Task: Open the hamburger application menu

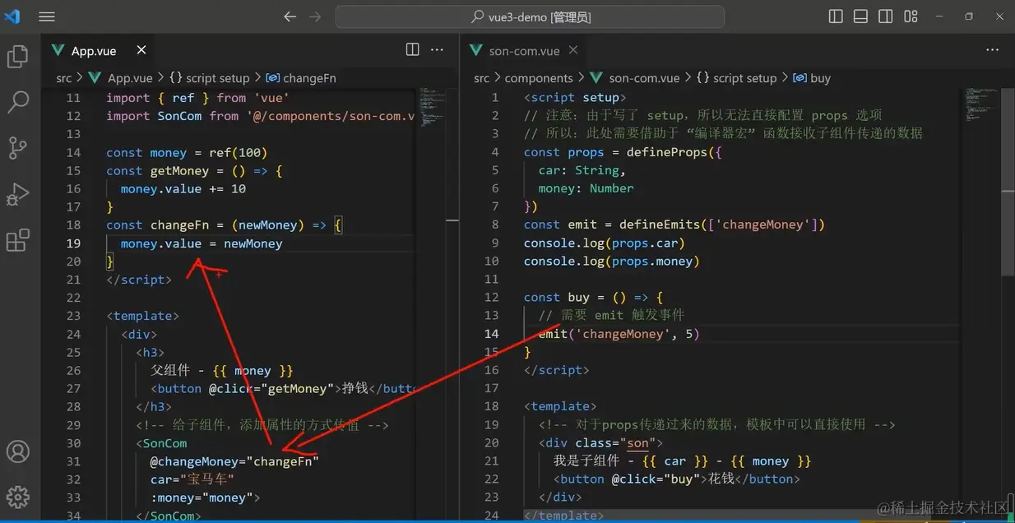Action: point(47,16)
